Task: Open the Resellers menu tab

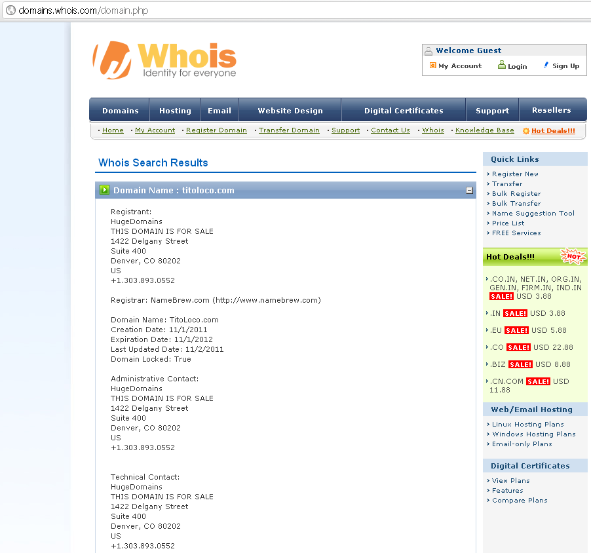Action: (x=552, y=110)
